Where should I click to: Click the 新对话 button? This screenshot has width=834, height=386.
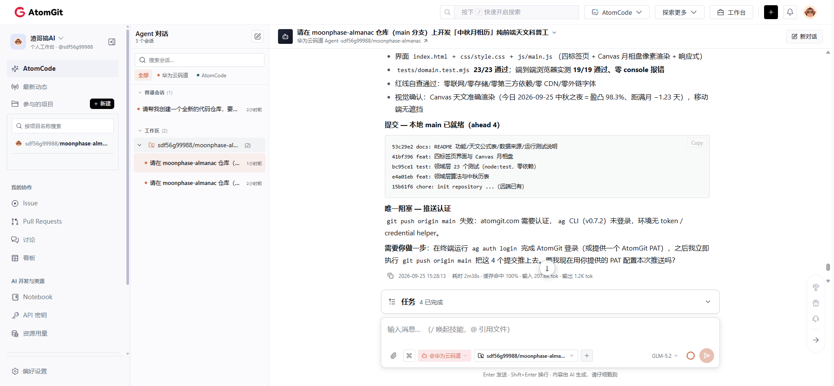804,36
